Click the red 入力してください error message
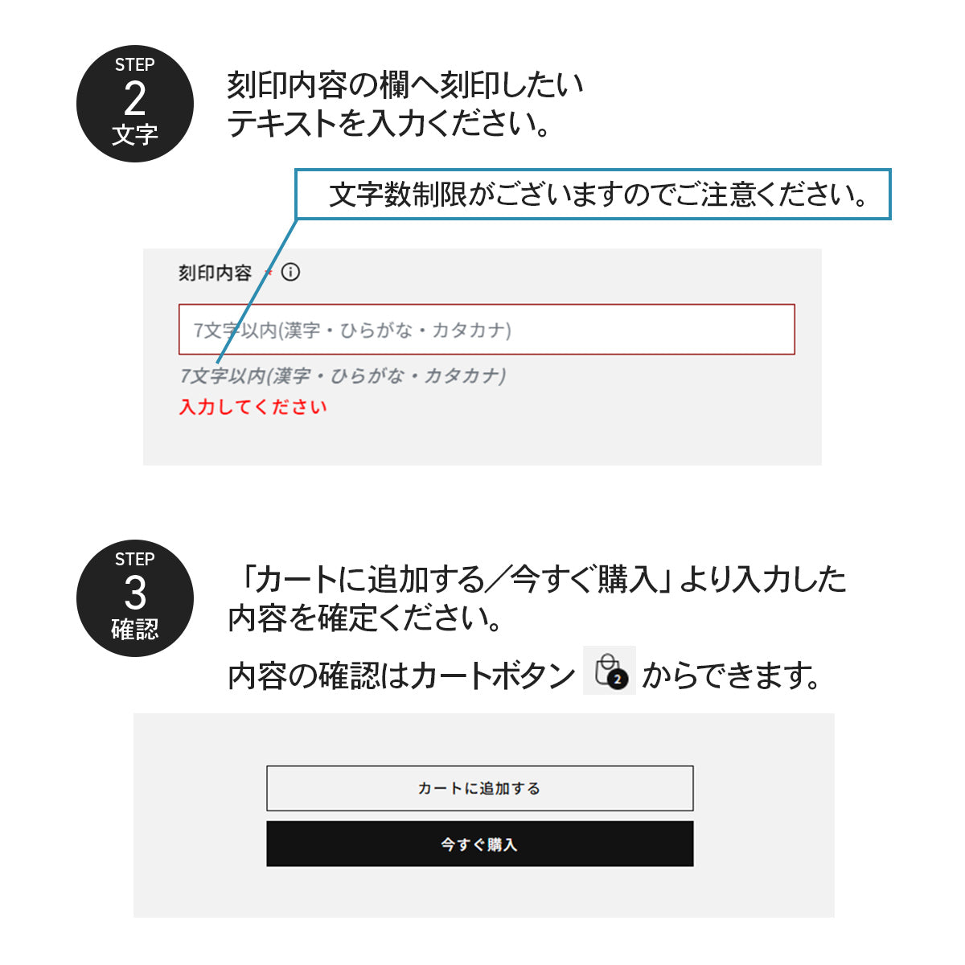The image size is (965, 965). [253, 407]
